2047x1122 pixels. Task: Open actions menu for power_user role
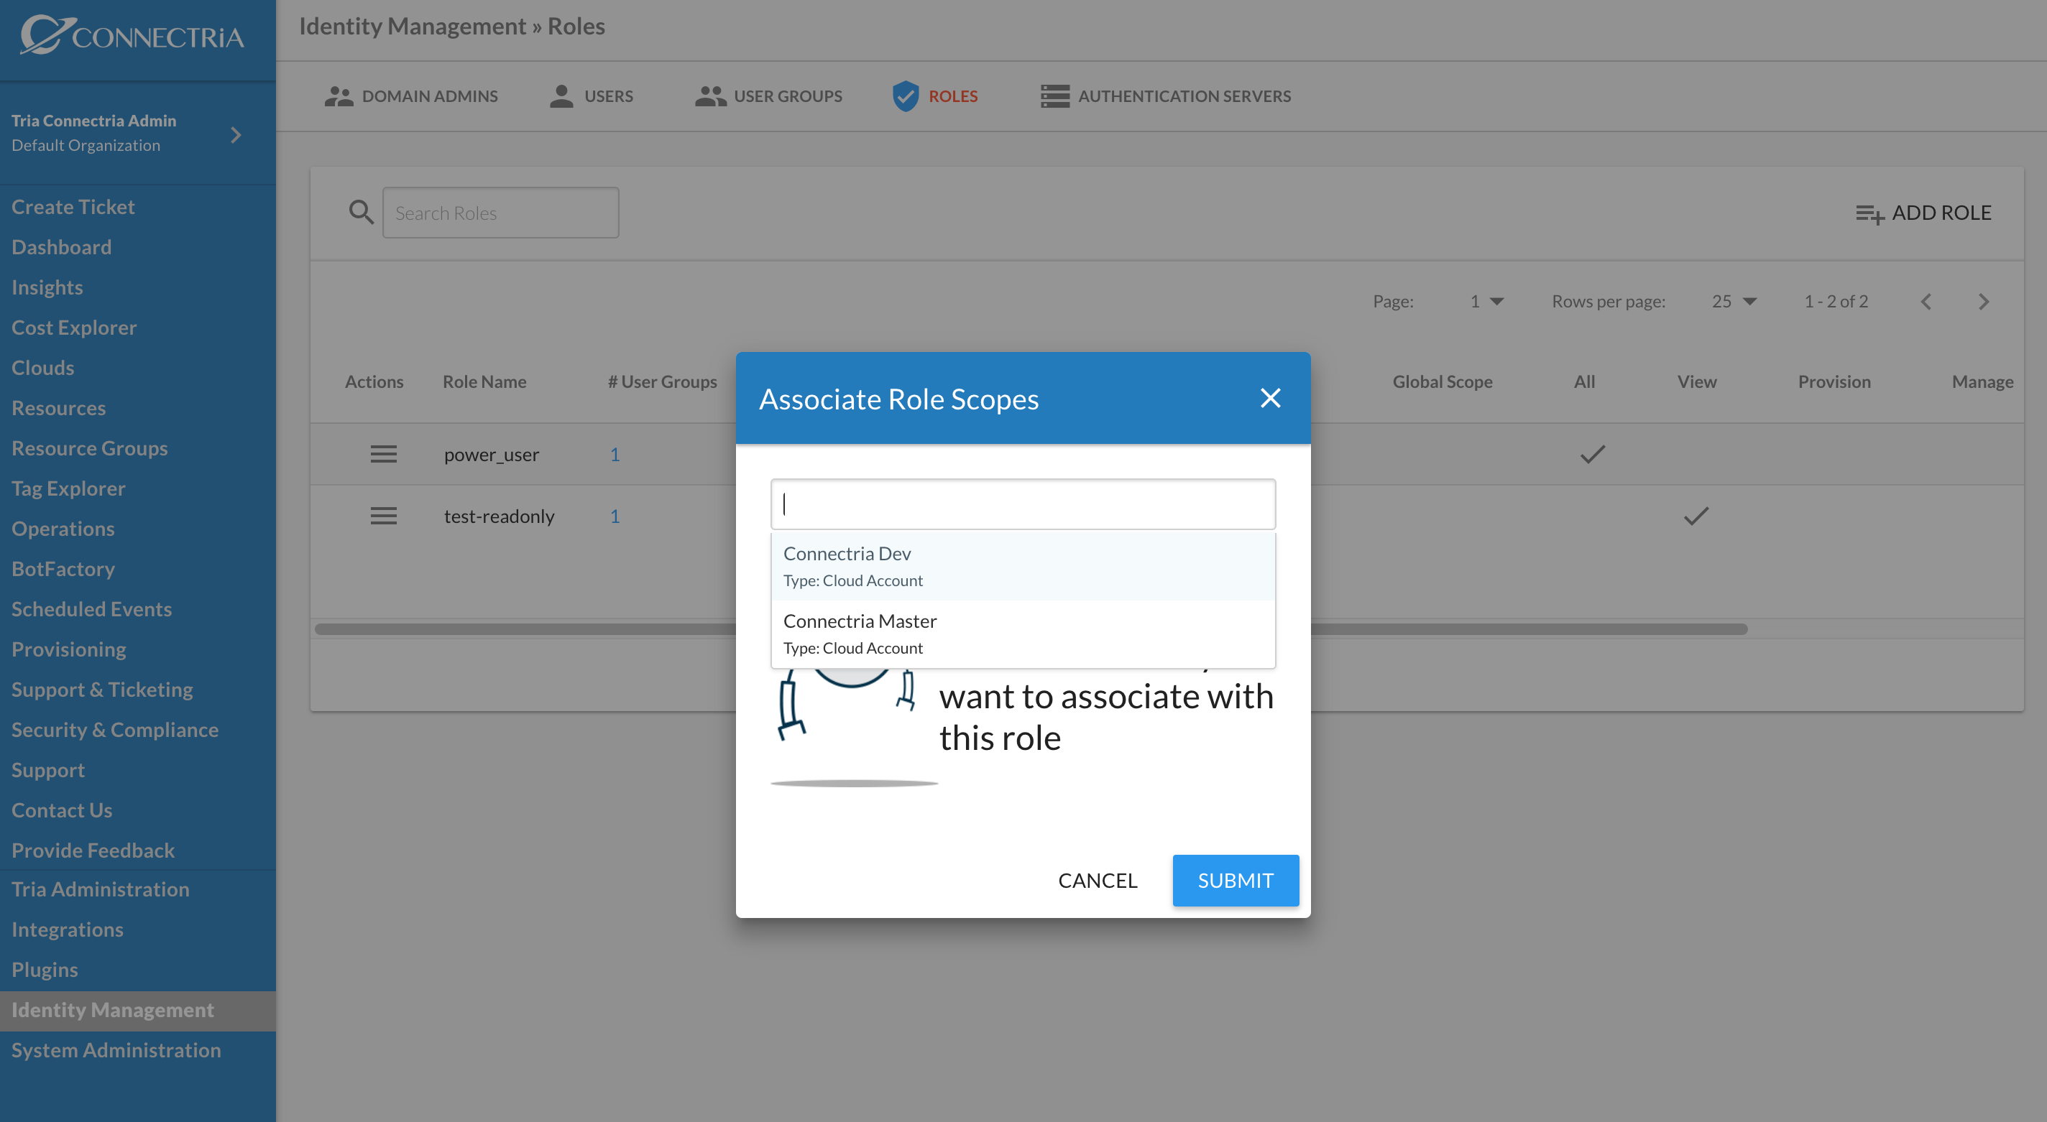tap(383, 454)
